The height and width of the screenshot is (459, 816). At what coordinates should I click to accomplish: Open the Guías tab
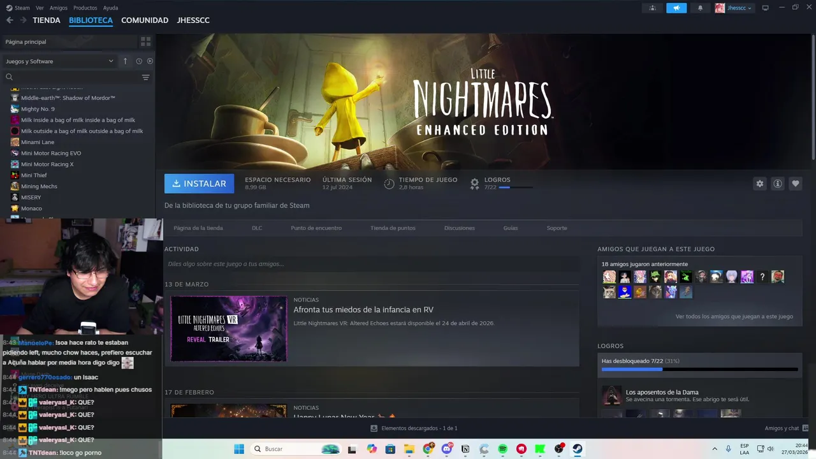pos(511,228)
